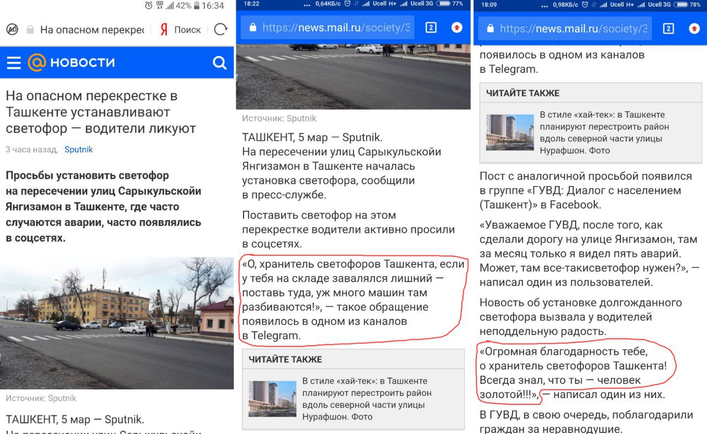Tap the НОВОСТИ title in the blue header
This screenshot has height=434, width=707.
click(x=82, y=62)
